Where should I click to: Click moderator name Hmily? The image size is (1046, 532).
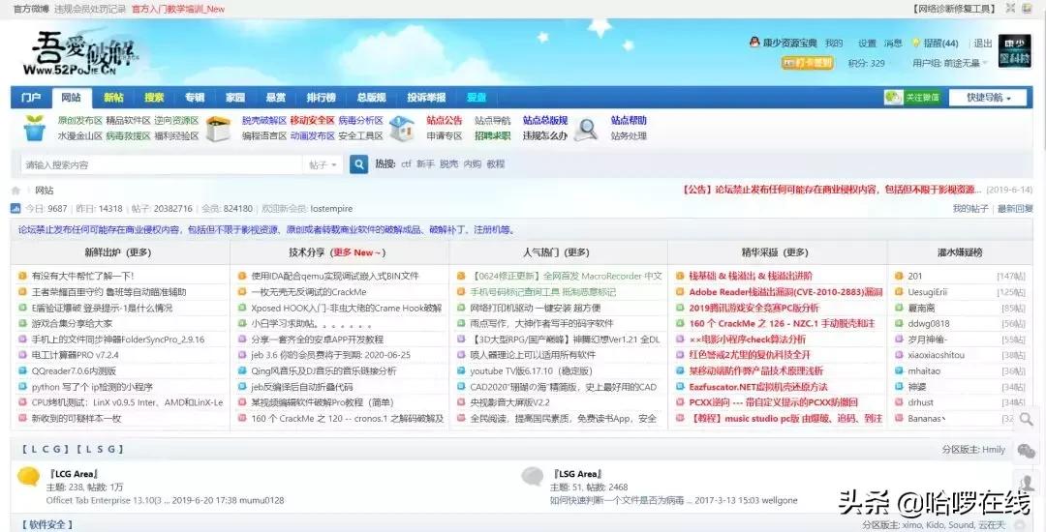[994, 450]
